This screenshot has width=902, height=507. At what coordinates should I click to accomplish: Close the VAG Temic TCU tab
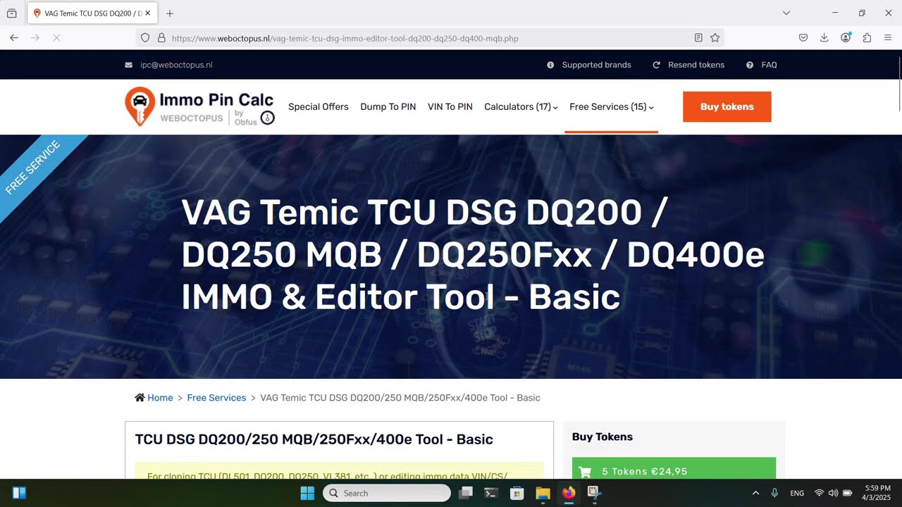(147, 13)
